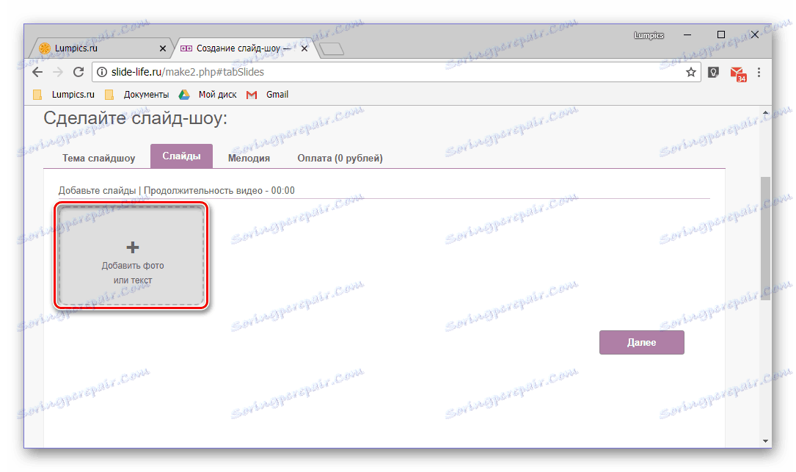Screen dimensions: 796x472
Task: Open the Lumpics.ru bookmark
Action: tap(64, 95)
